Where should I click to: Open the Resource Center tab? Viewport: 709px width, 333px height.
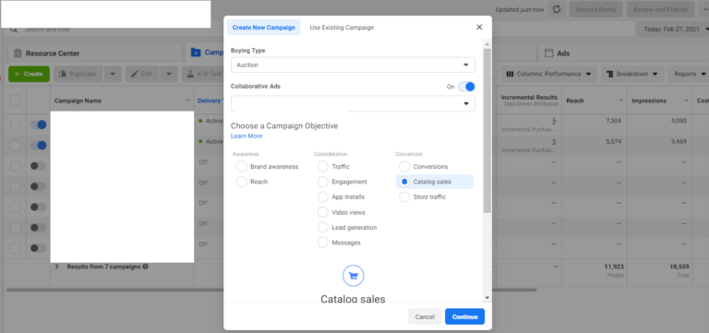pyautogui.click(x=95, y=54)
